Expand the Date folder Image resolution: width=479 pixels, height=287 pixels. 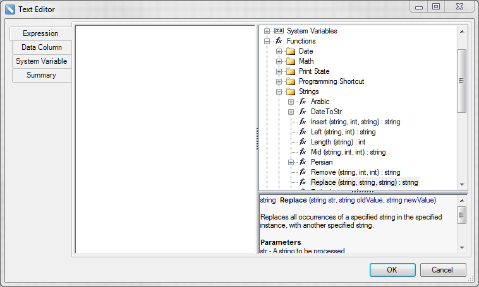279,51
